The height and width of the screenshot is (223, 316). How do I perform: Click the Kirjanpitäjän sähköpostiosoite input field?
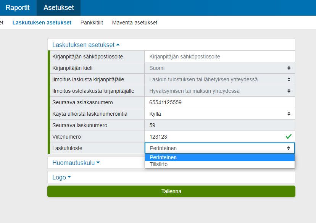click(x=218, y=56)
